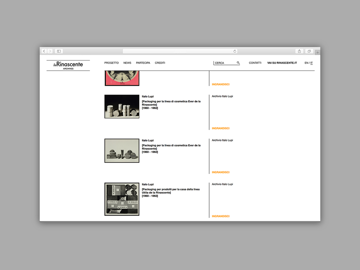Open the NEWS menu item

(127, 63)
